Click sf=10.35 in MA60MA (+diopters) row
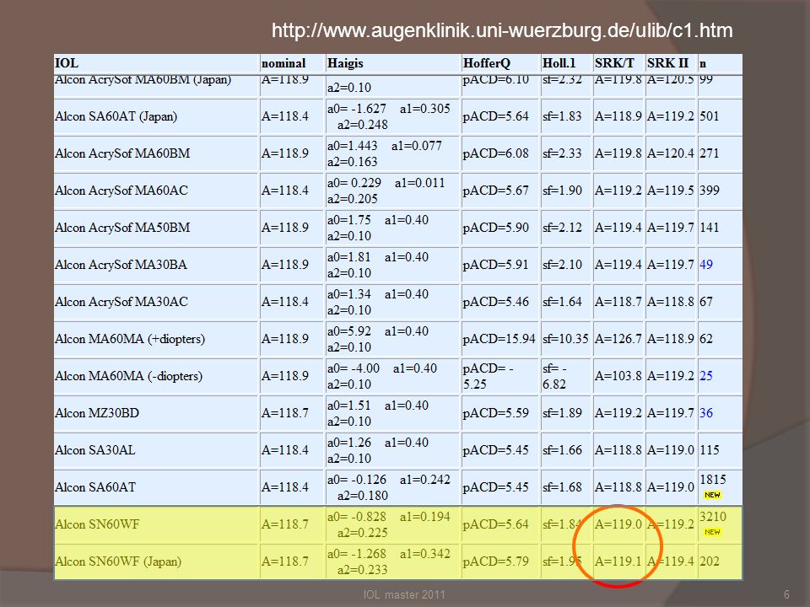This screenshot has width=810, height=607. pyautogui.click(x=565, y=339)
